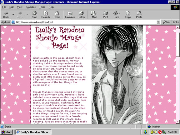Click the system tray clock 5:40 PM
Image resolution: width=180 pixels, height=135 pixels.
tap(172, 132)
